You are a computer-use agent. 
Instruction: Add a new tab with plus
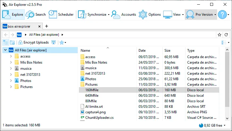tap(47, 26)
